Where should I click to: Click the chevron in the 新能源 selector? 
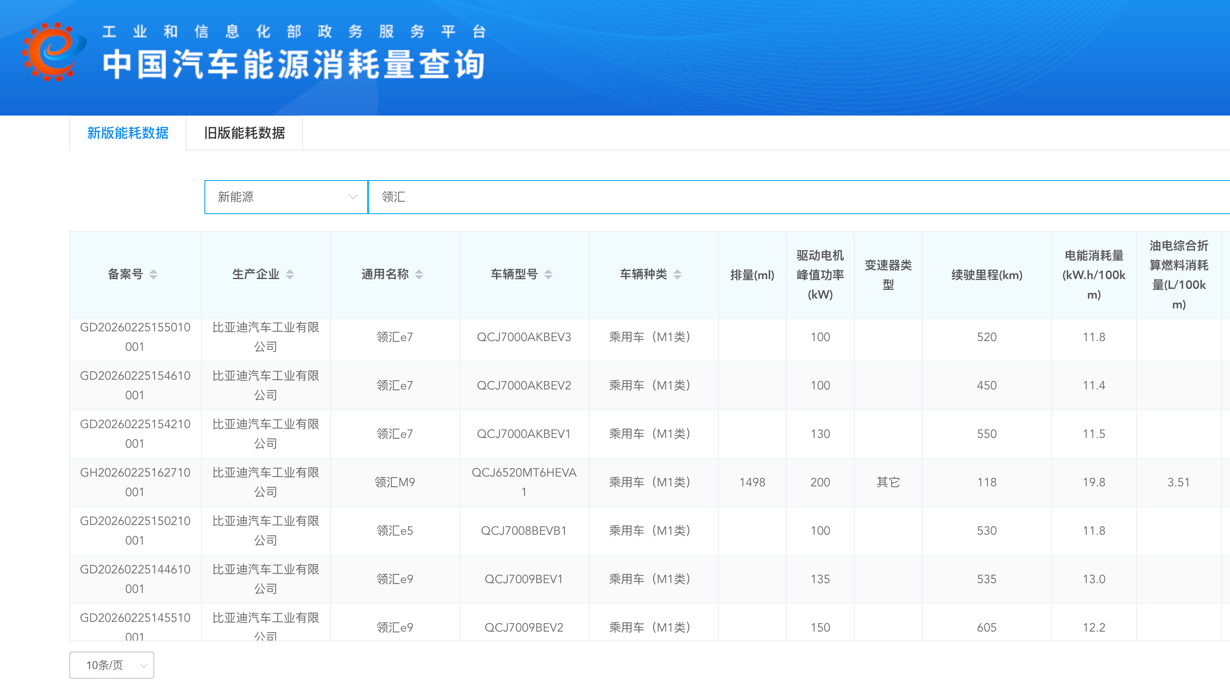click(353, 197)
